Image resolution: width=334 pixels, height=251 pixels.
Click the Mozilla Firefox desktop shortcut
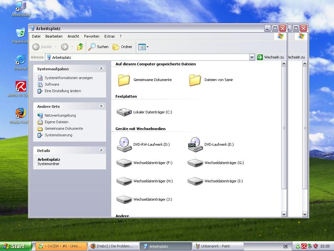20,114
